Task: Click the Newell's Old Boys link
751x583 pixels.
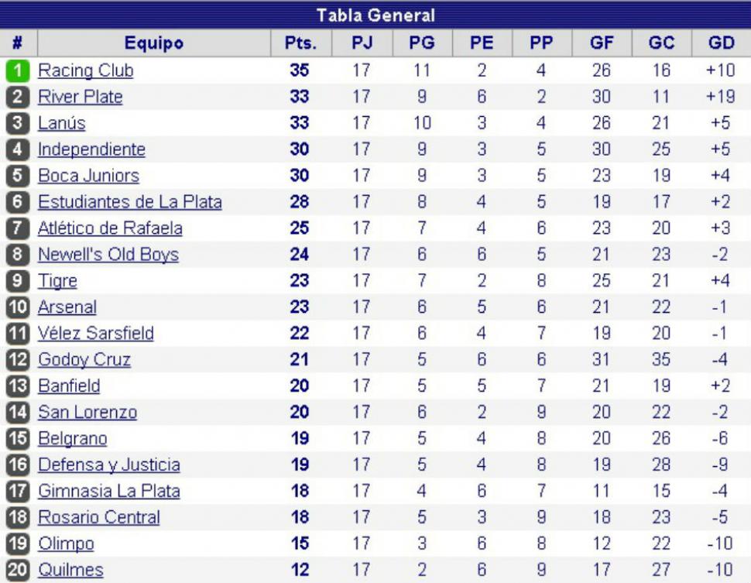Action: point(108,255)
